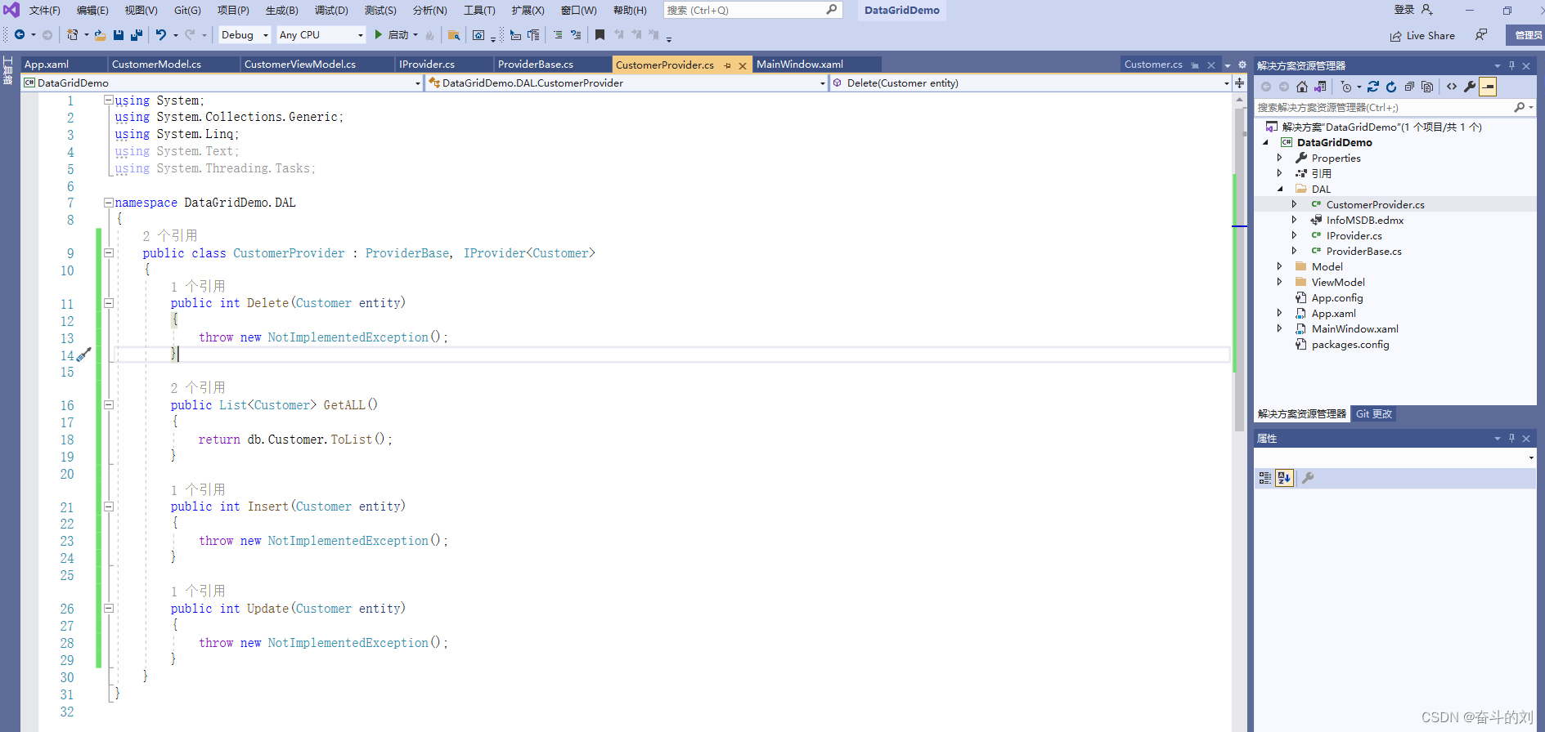1545x732 pixels.
Task: Click the View Code icon in Solution Explorer
Action: coord(1452,87)
